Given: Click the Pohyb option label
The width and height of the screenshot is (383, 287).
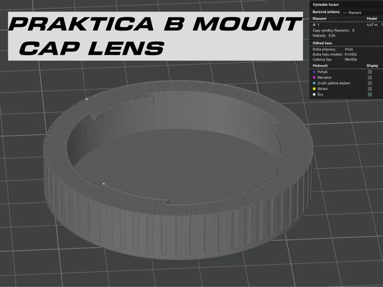Looking at the screenshot, I should pos(322,72).
